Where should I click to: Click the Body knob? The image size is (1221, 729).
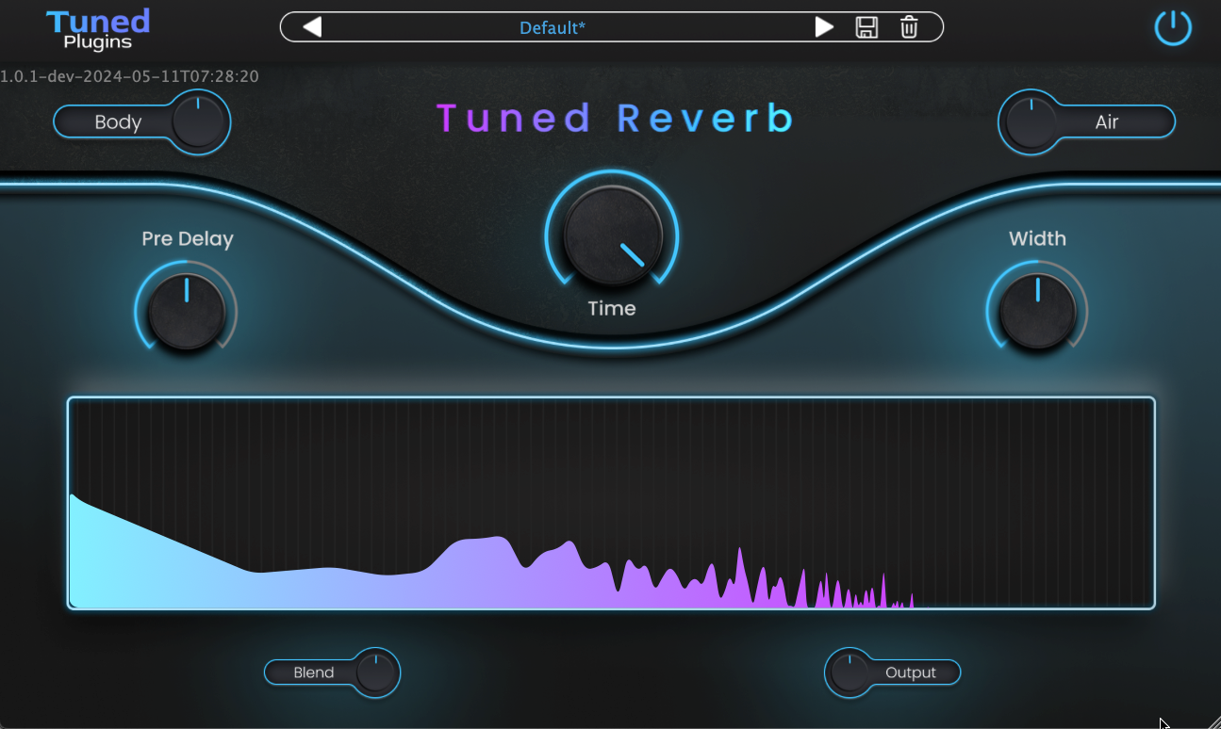coord(198,121)
